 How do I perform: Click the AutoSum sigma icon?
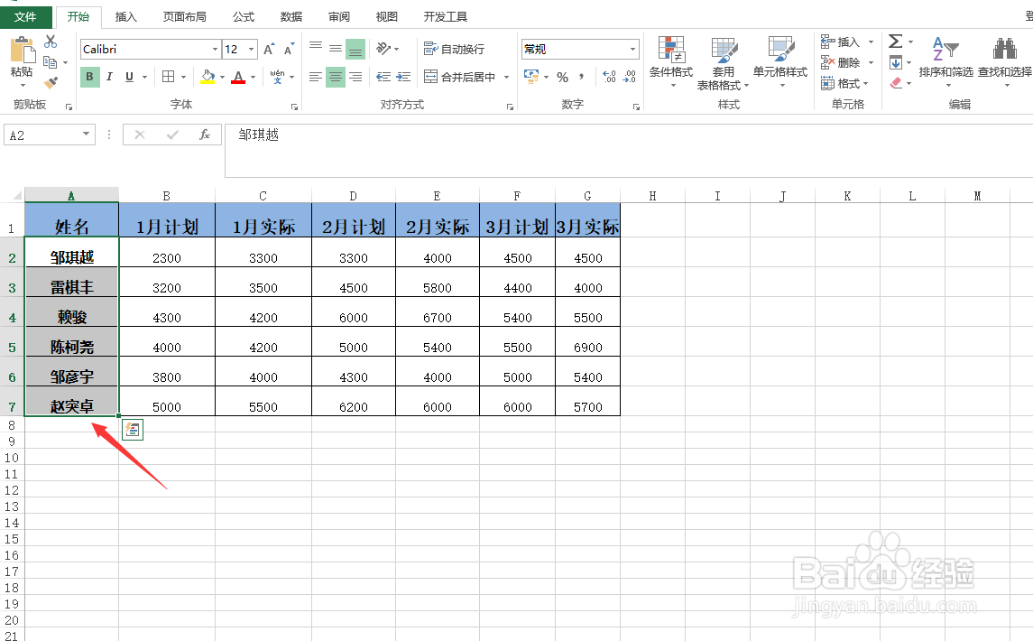(x=895, y=42)
